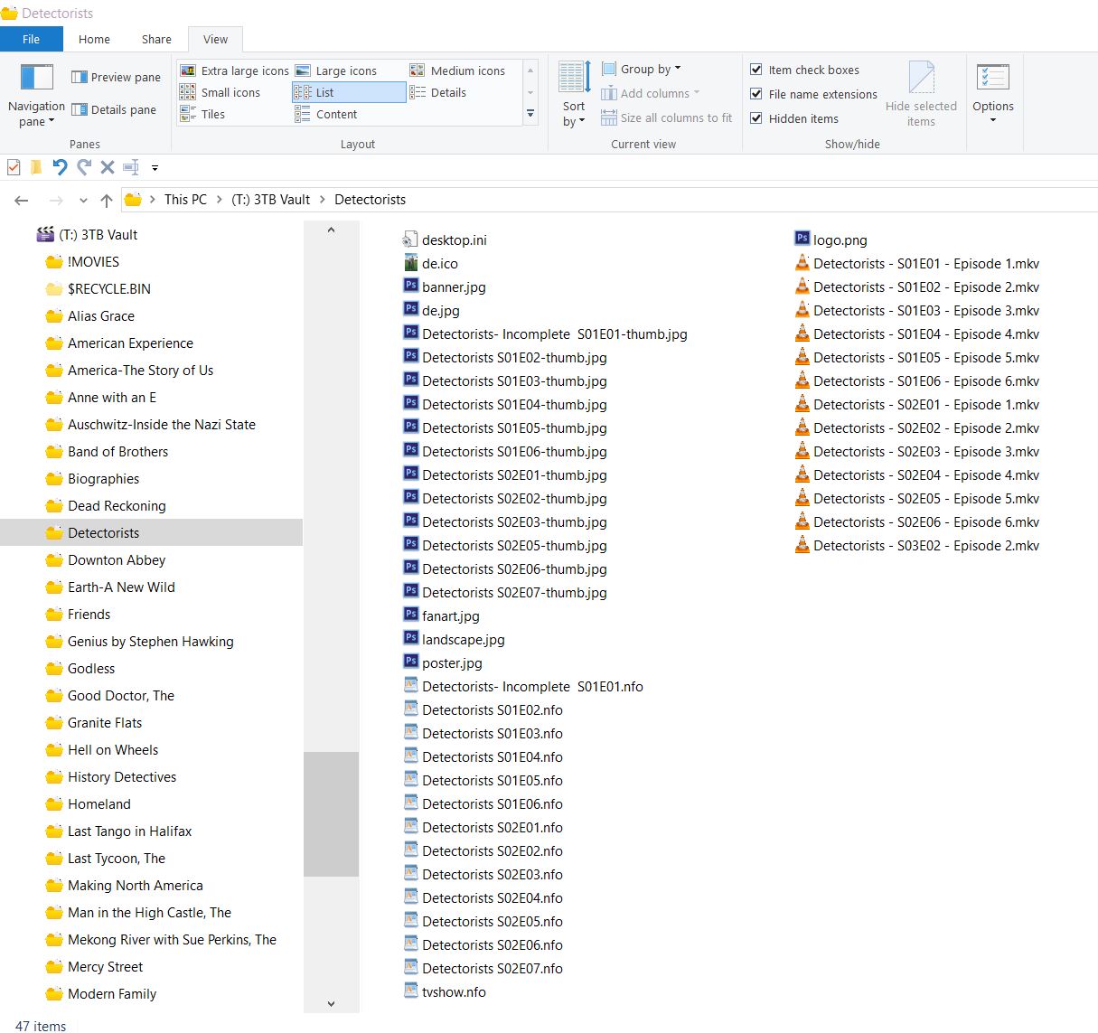Uncheck the Hidden items checkbox
This screenshot has height=1033, width=1098.
coord(756,118)
